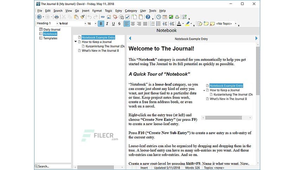Click the Search field at bottom left
294x170 pixels.
tap(53, 166)
